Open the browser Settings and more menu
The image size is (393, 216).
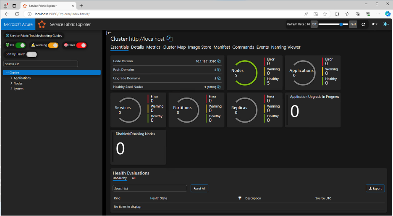click(378, 14)
